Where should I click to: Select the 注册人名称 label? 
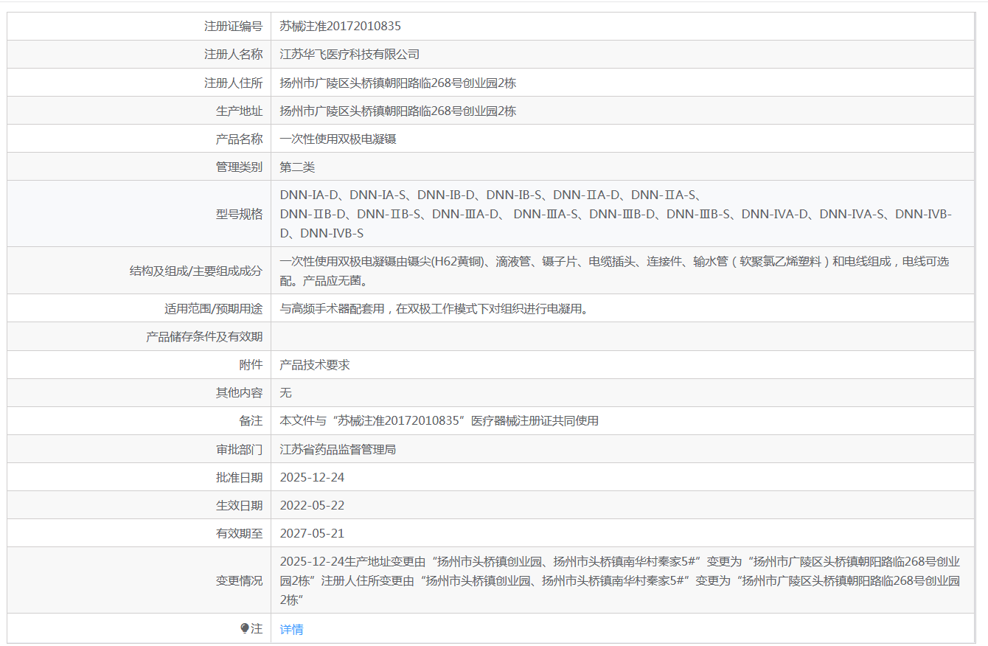coord(233,54)
